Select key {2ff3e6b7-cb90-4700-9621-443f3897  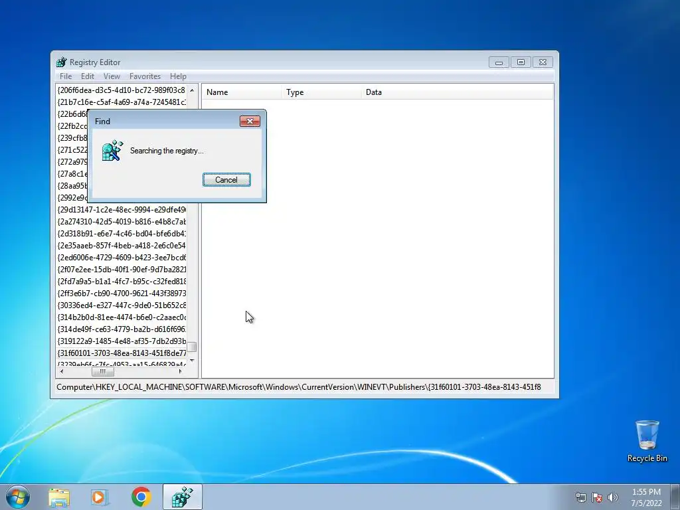[x=122, y=293]
